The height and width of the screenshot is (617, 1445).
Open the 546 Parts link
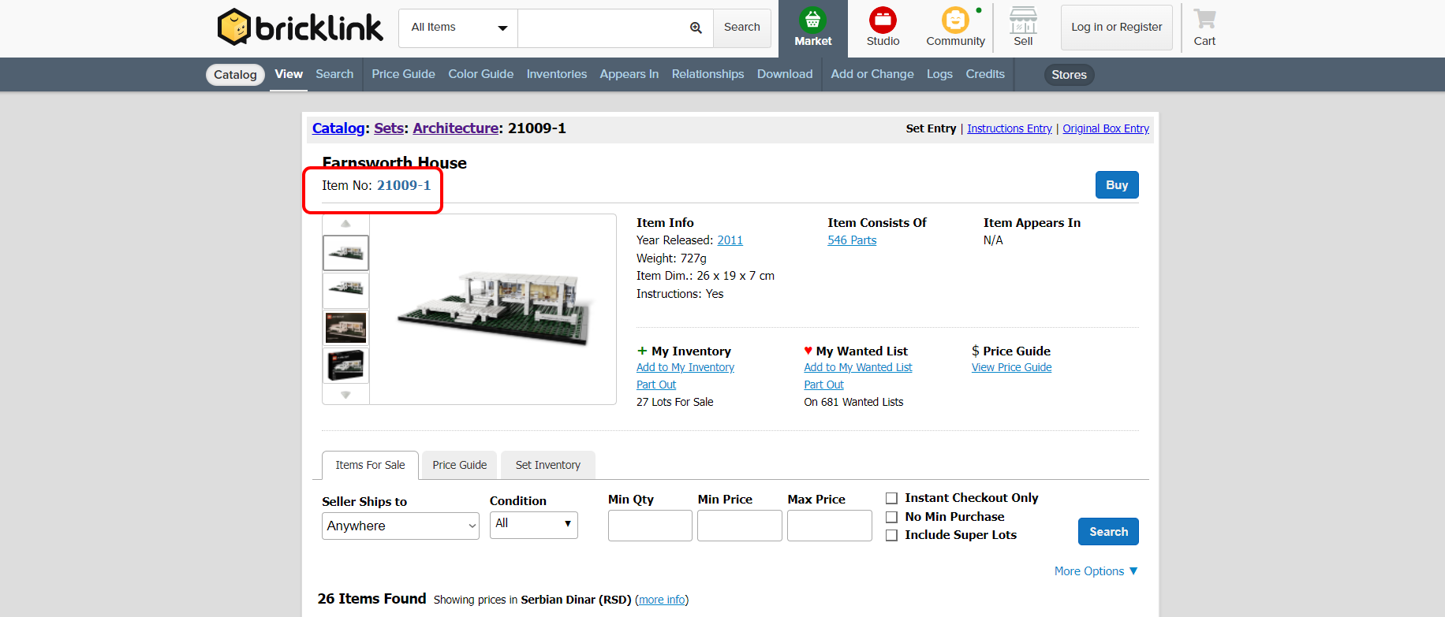(852, 240)
